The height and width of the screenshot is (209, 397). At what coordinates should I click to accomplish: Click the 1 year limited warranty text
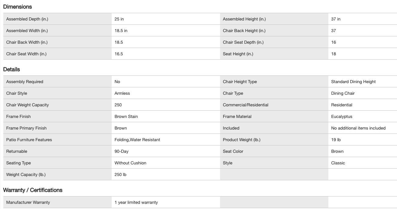136,202
